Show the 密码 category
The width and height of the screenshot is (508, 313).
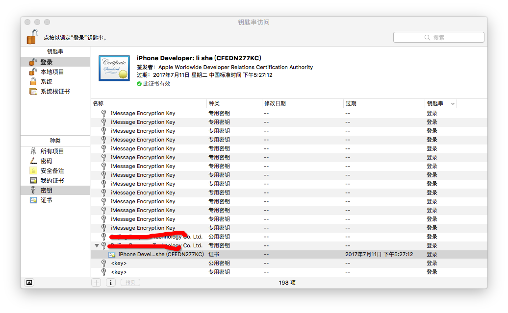55,161
